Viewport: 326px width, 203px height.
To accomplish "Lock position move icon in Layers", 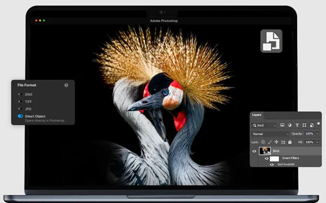I will point(276,142).
